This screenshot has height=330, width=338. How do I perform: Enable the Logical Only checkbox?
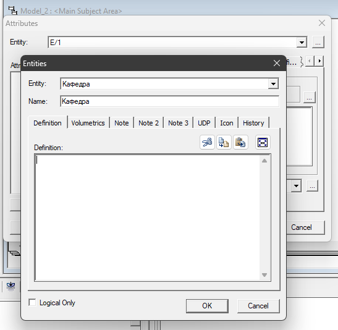[x=32, y=302]
